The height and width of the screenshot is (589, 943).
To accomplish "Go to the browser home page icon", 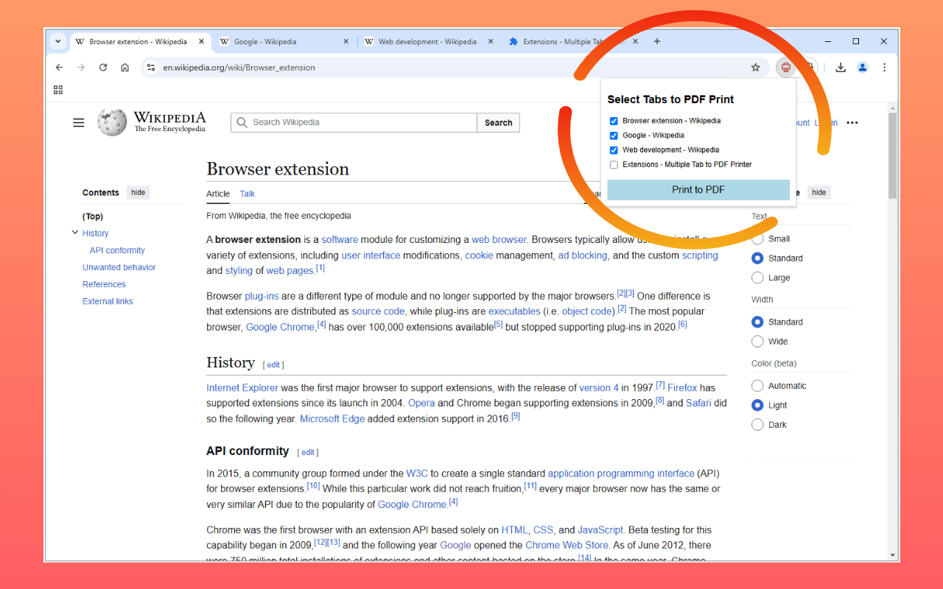I will pyautogui.click(x=125, y=68).
